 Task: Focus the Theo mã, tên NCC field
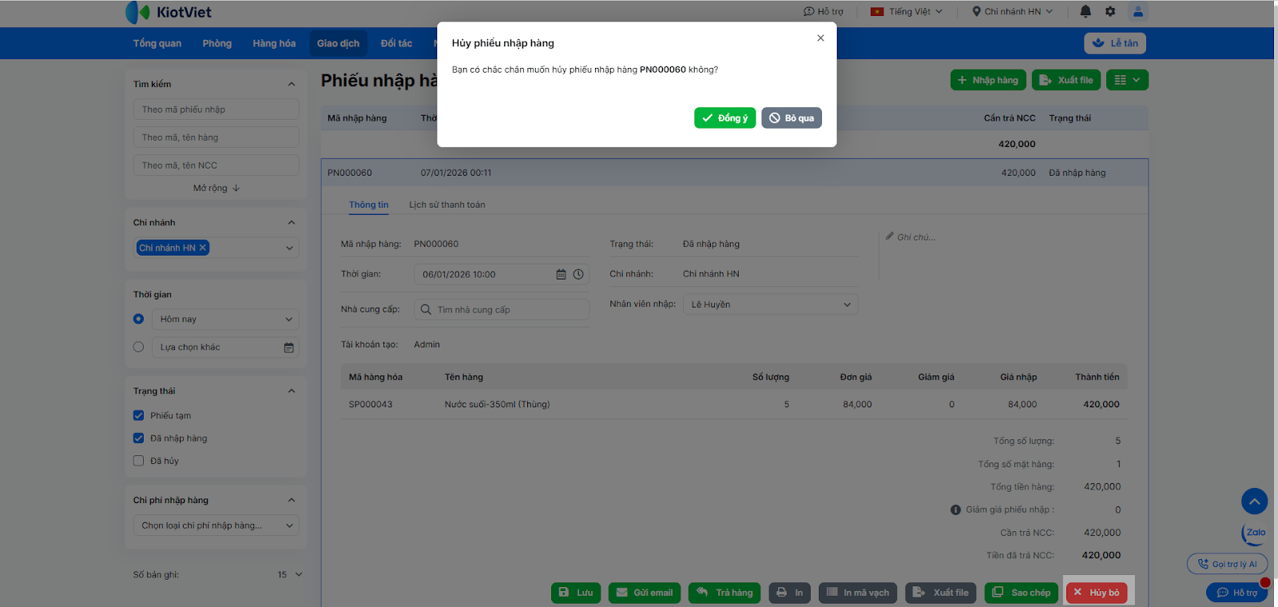click(x=216, y=165)
